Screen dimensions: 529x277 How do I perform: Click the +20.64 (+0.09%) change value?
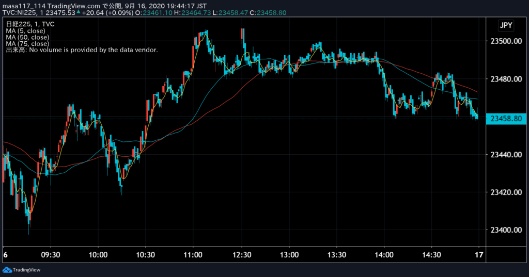click(107, 13)
